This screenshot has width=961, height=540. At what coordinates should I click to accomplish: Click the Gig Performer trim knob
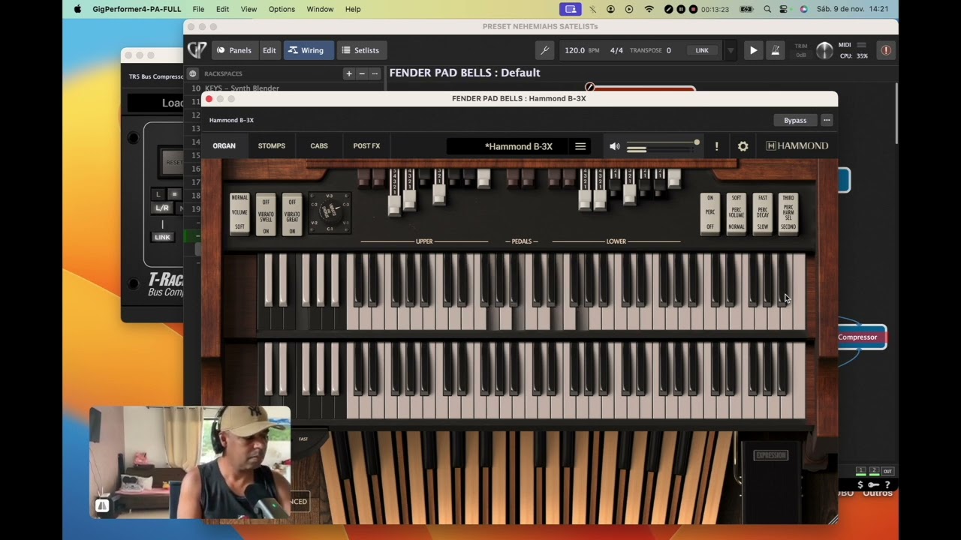tap(824, 50)
